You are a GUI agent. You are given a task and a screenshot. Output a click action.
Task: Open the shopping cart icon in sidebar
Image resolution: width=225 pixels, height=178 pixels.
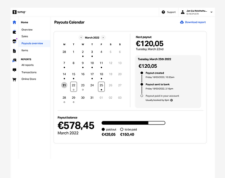[14, 79]
